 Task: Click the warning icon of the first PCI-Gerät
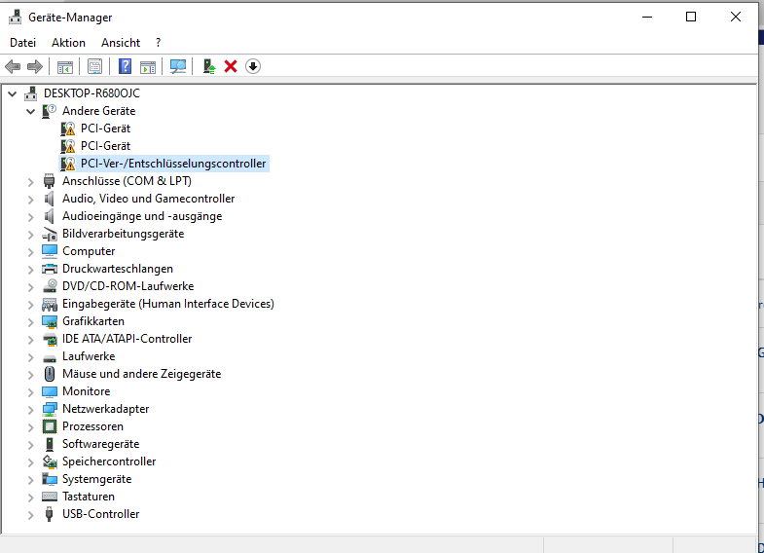(x=68, y=129)
